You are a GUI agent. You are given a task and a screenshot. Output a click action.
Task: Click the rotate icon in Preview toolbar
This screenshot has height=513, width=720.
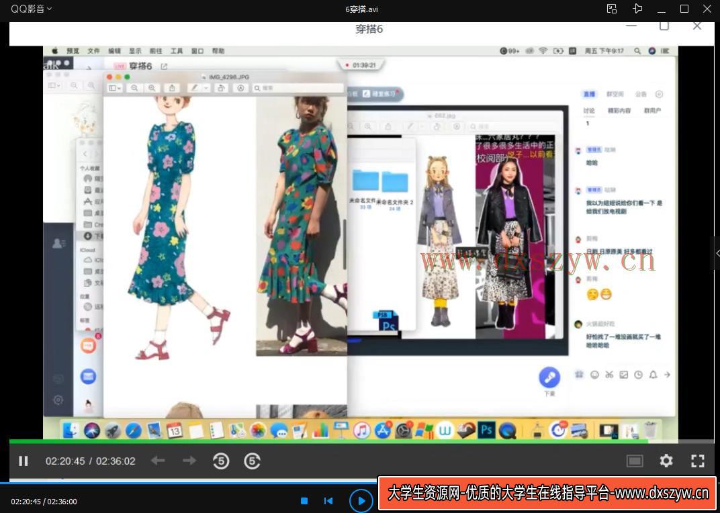coord(221,88)
